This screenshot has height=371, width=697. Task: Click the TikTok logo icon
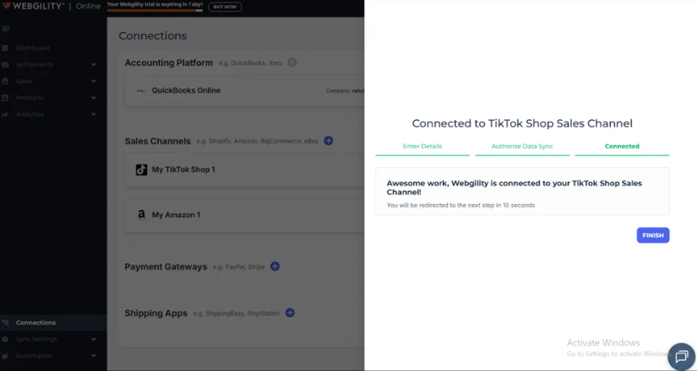142,170
